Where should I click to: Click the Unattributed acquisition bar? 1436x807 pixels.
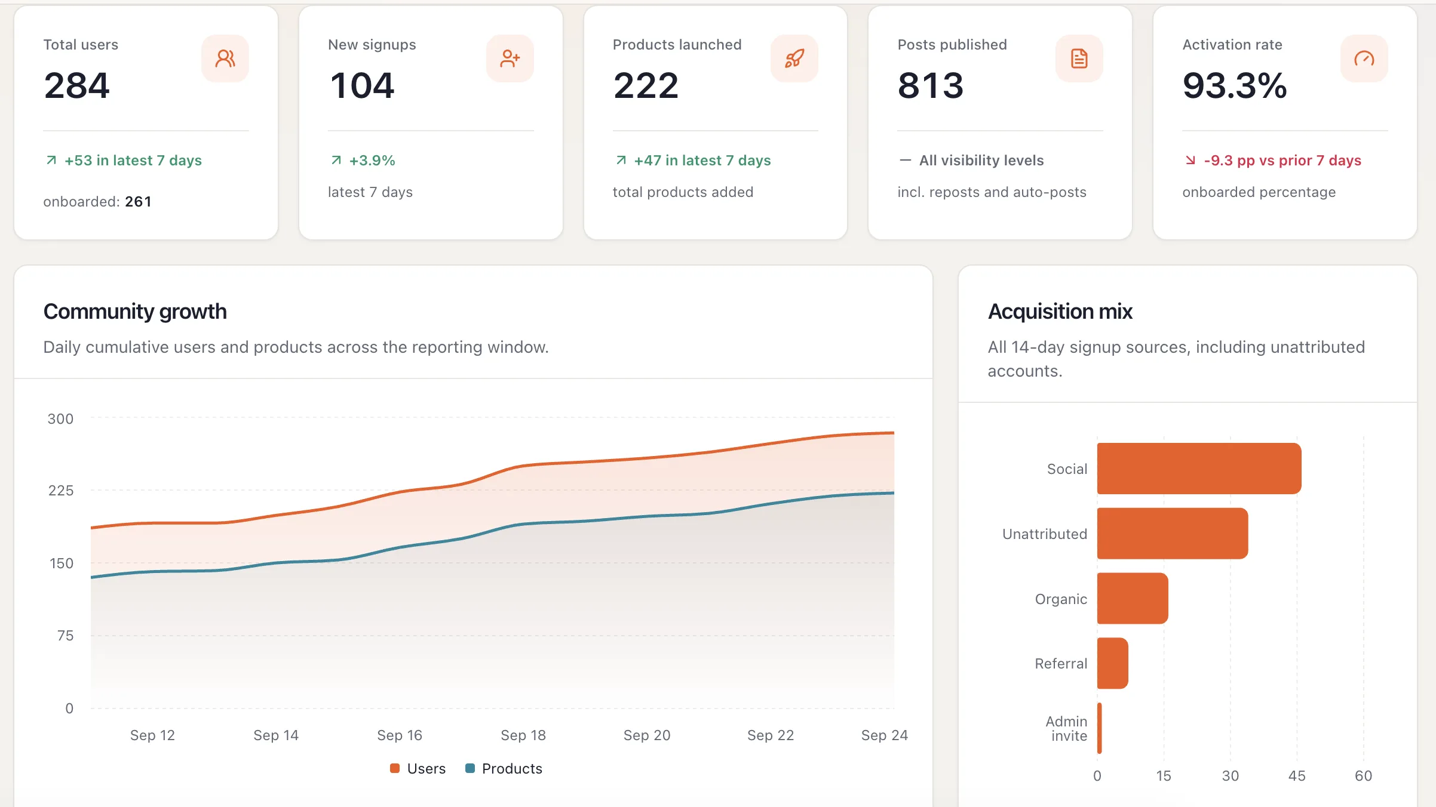point(1173,534)
